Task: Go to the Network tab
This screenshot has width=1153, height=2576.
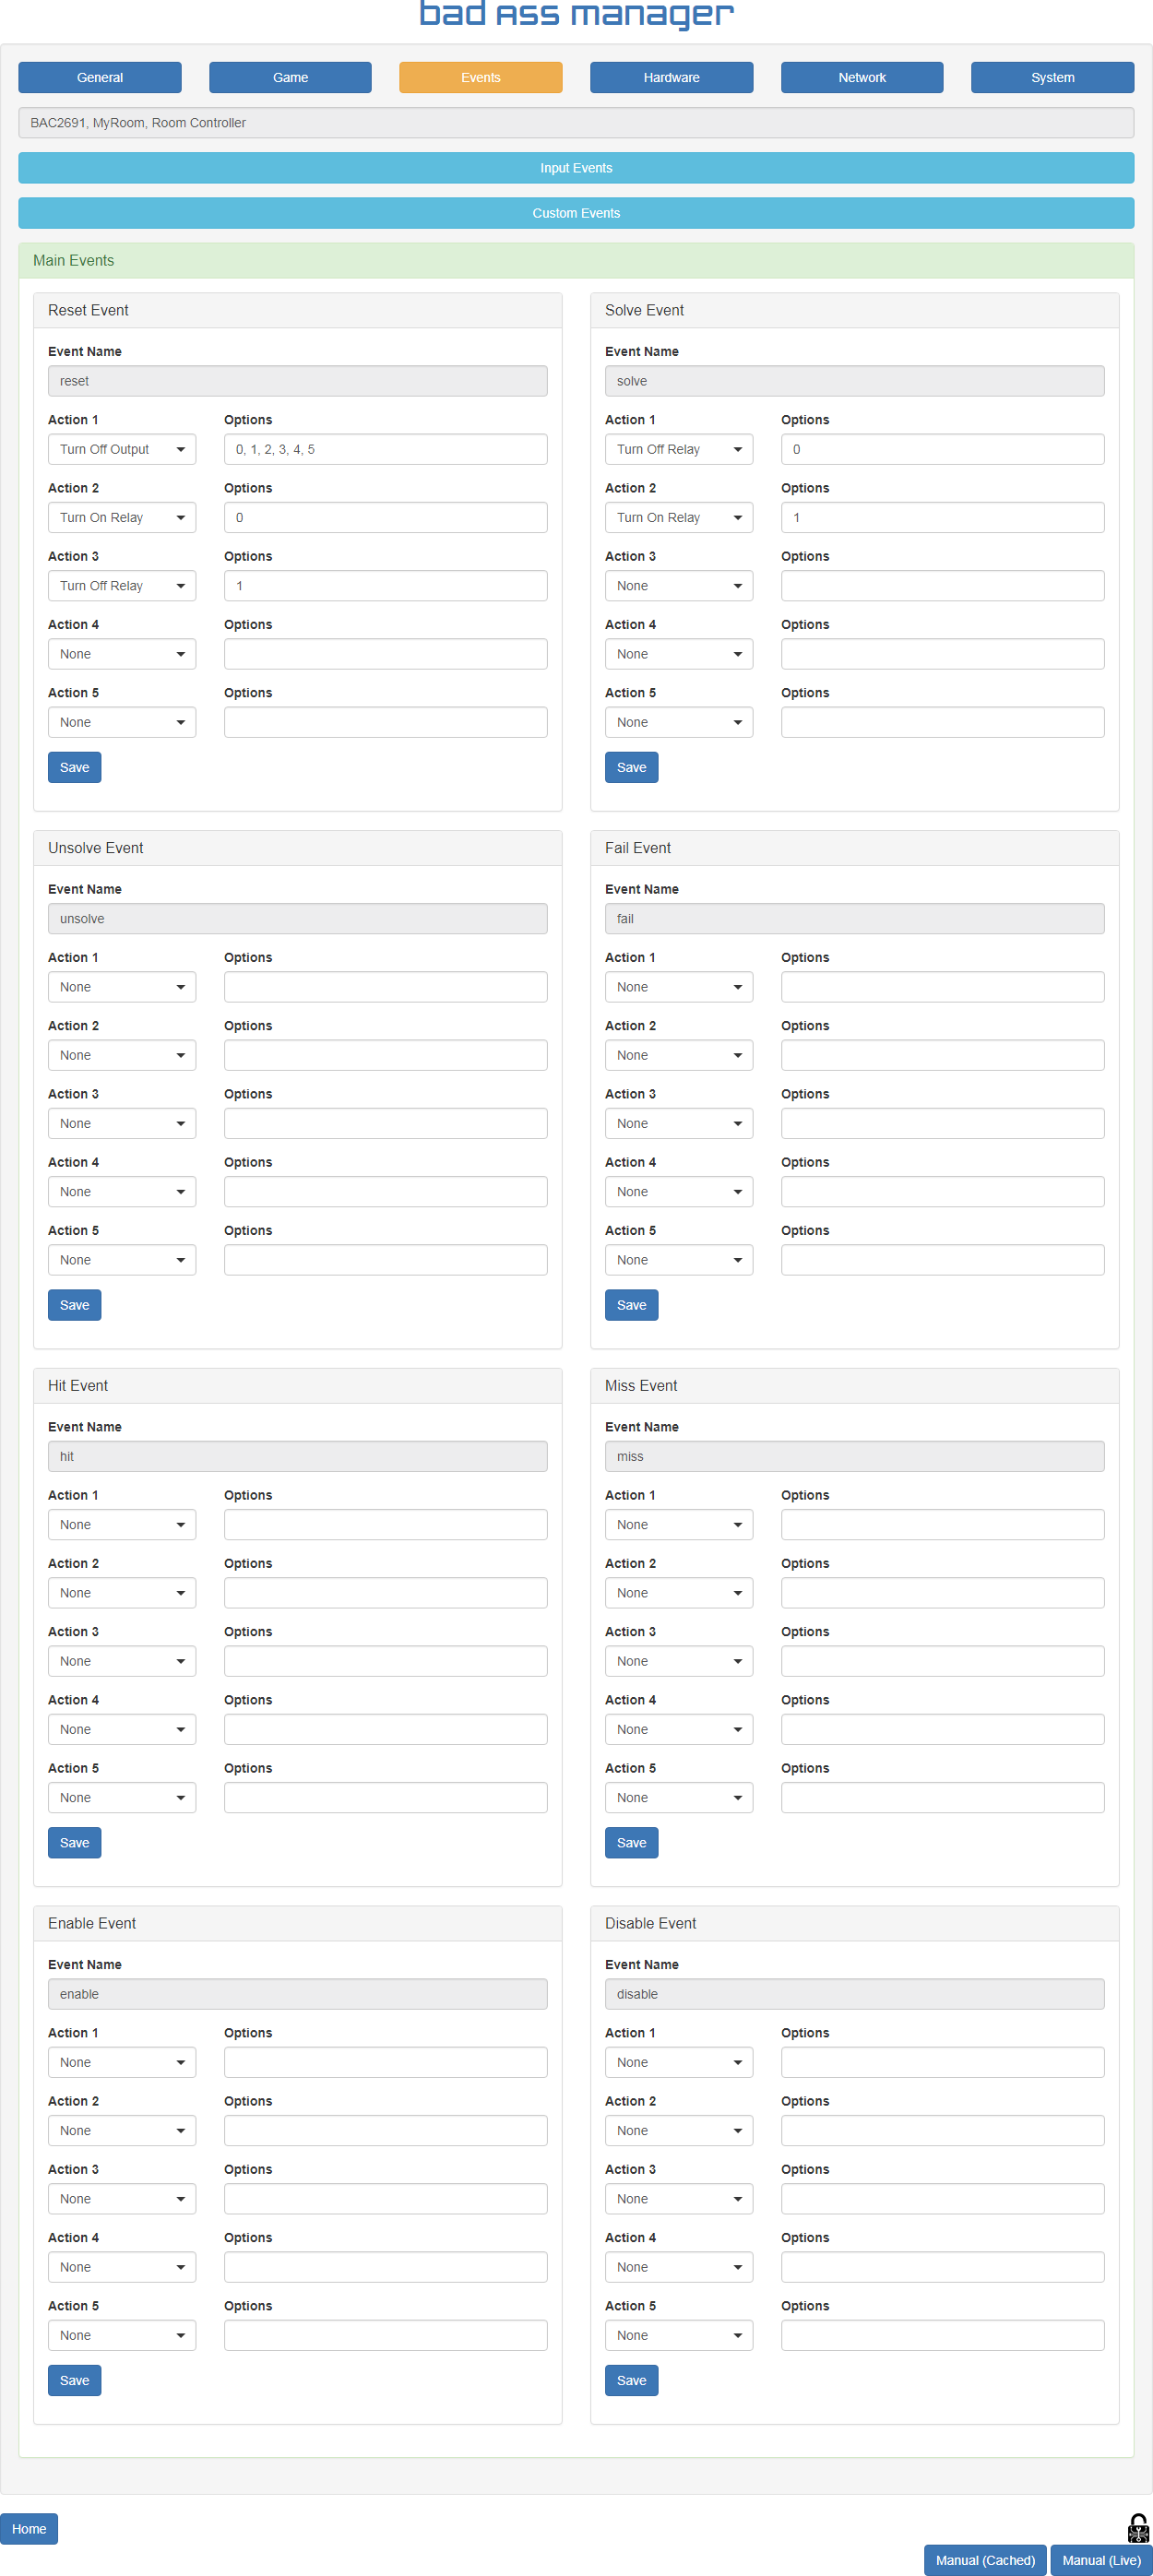Action: 862,77
